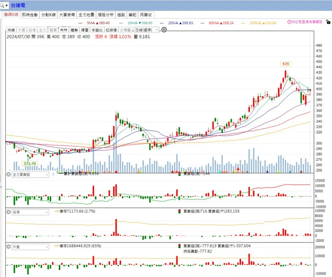This screenshot has height=277, width=332.
Task: Open the 投信 indicator dropdown
Action: coord(30,212)
